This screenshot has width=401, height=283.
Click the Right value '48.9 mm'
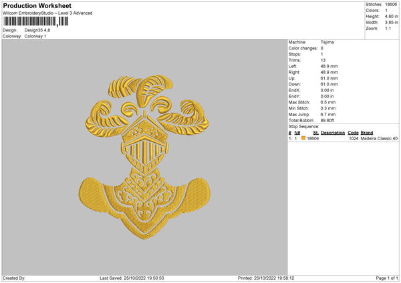click(329, 72)
